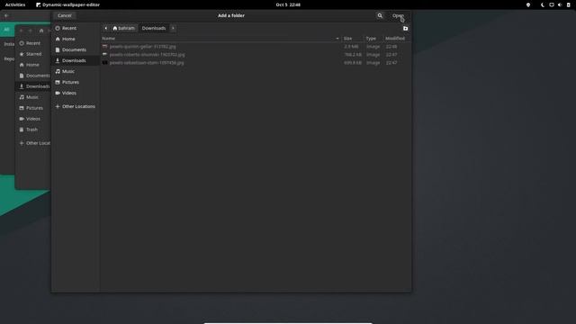Click the plus icon beside Other Locations
Viewport: 576px width, 324px height.
pyautogui.click(x=58, y=106)
